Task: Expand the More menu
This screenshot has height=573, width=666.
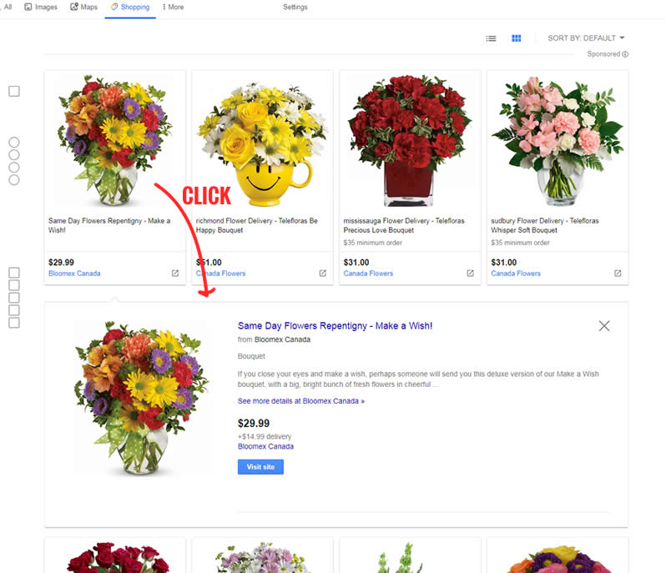Action: pos(173,8)
